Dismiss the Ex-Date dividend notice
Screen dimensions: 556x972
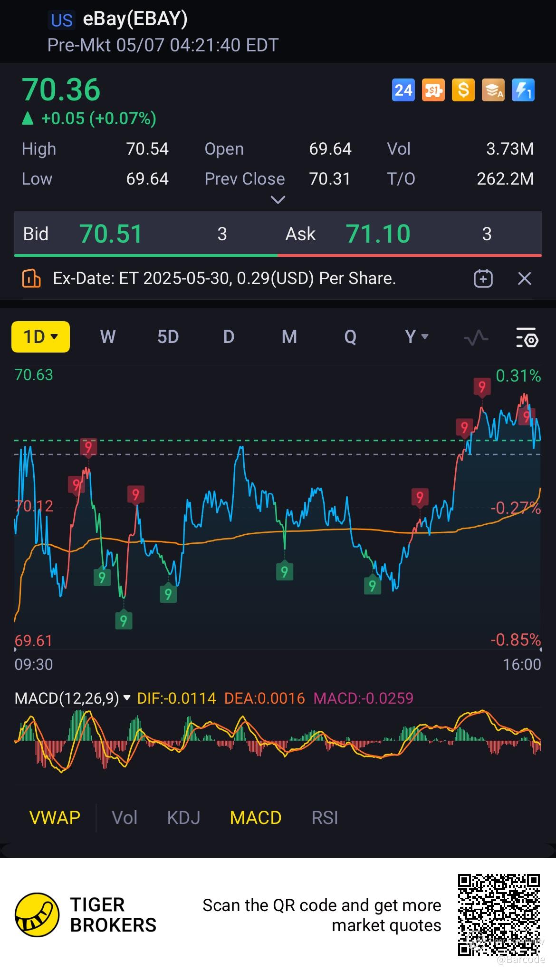pyautogui.click(x=524, y=278)
